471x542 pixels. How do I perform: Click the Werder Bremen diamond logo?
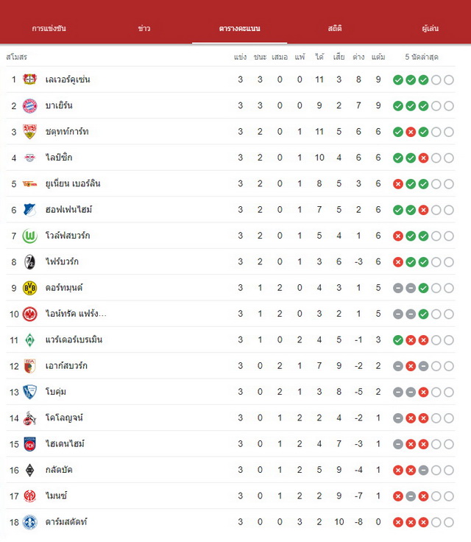30,340
